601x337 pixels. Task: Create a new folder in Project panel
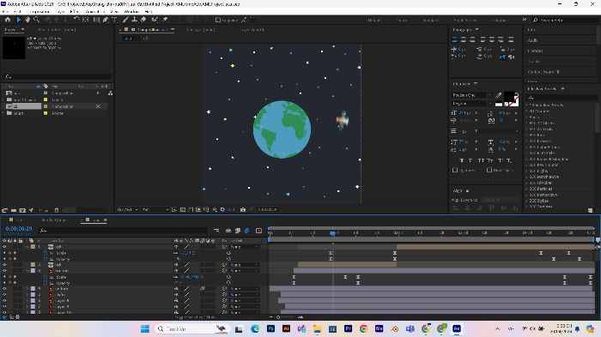point(14,210)
